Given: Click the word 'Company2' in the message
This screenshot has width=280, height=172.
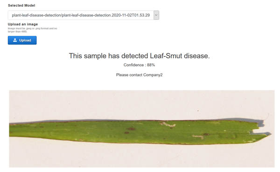Looking at the screenshot, I should [x=153, y=75].
